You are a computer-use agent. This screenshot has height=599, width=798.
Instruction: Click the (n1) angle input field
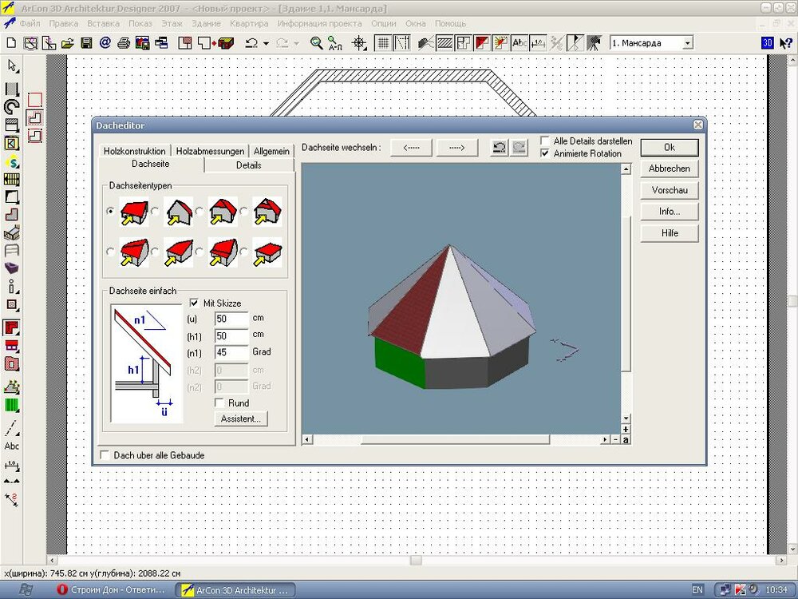click(x=231, y=352)
